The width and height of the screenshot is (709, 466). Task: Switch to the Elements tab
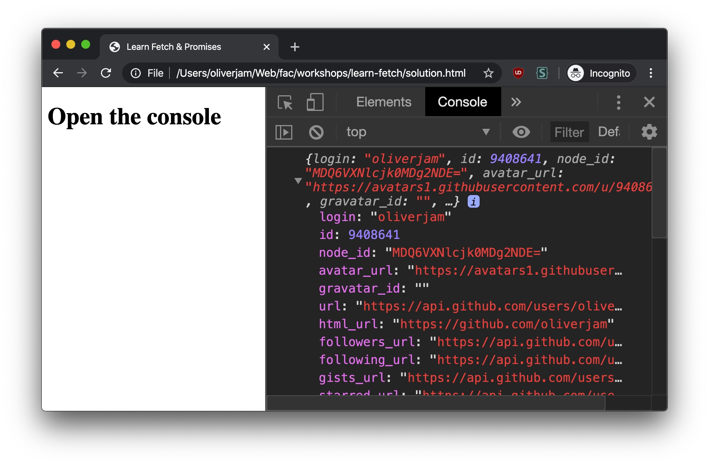tap(384, 102)
